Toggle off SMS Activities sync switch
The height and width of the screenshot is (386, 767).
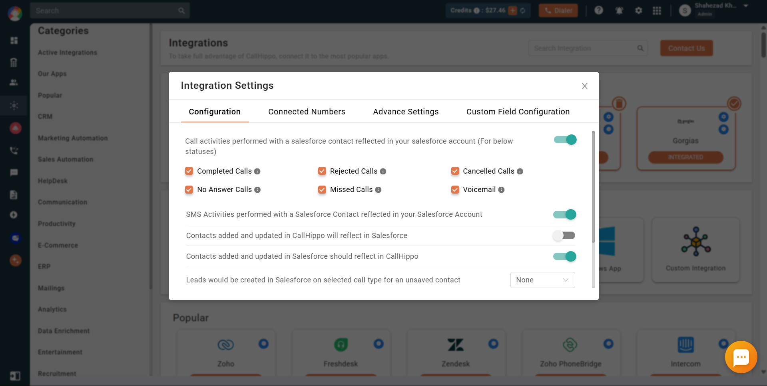coord(564,214)
